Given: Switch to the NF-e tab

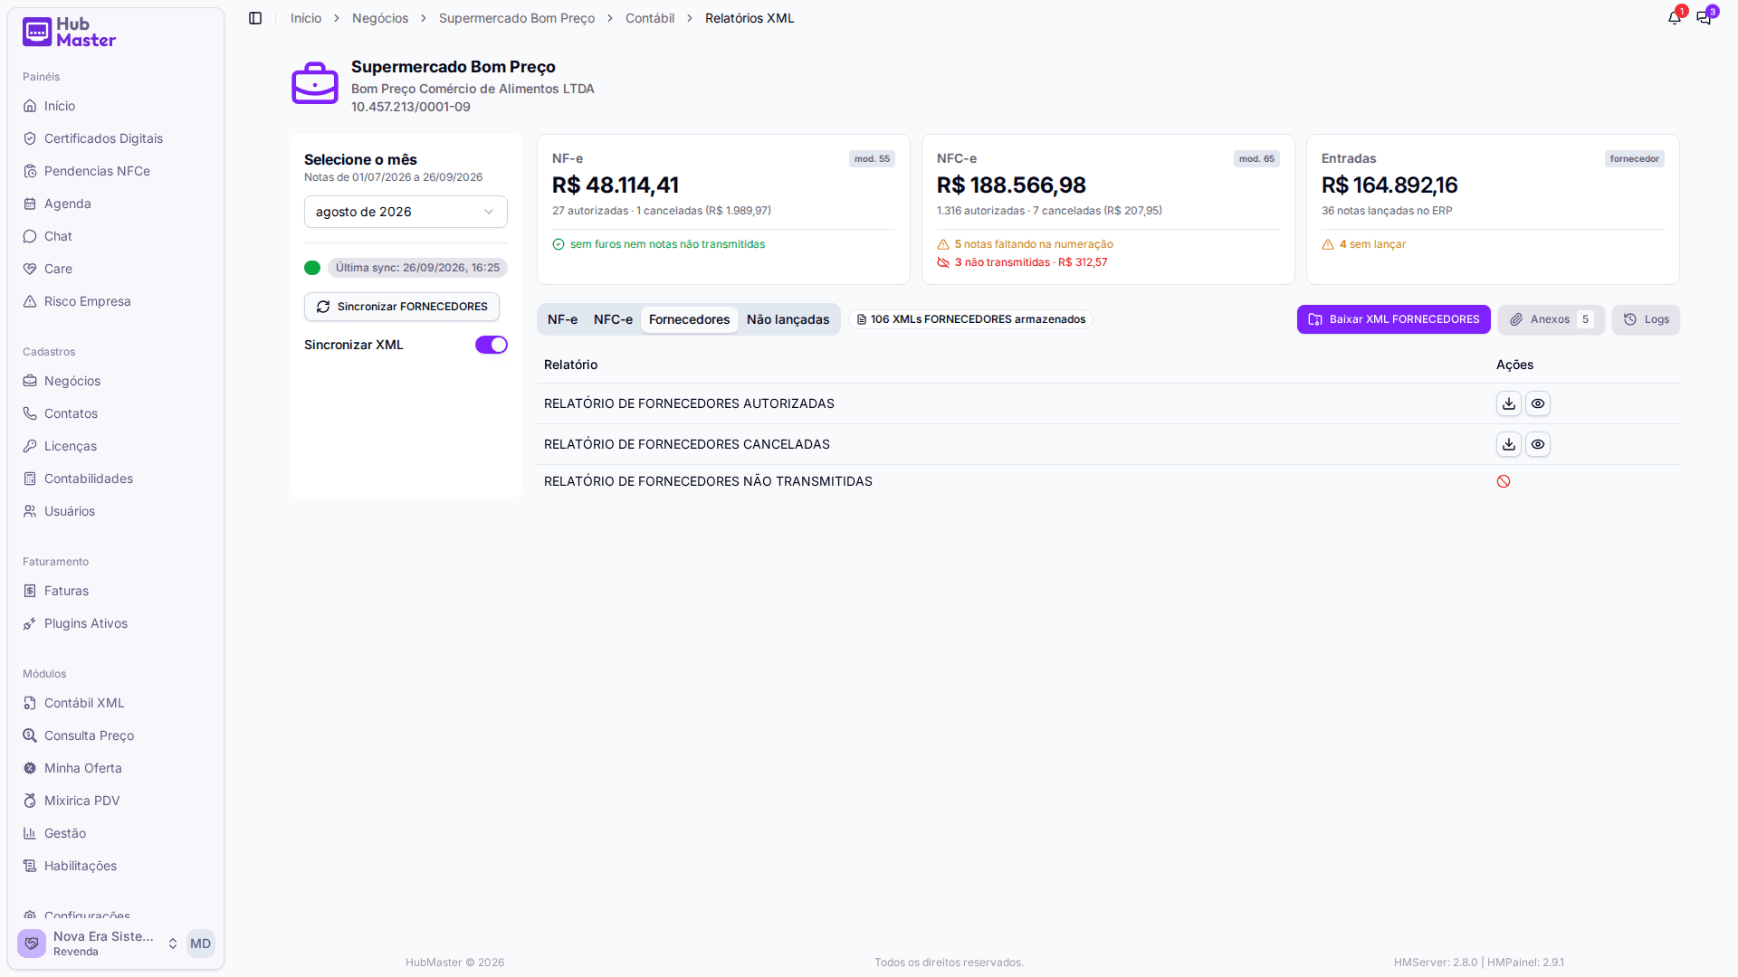Looking at the screenshot, I should tap(562, 319).
